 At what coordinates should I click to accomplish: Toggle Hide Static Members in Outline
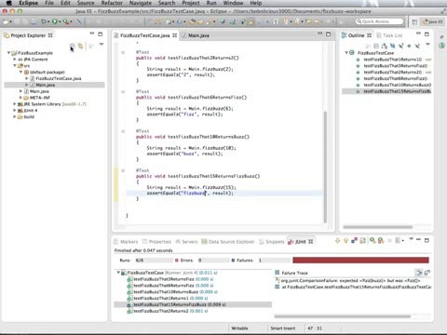[x=401, y=46]
